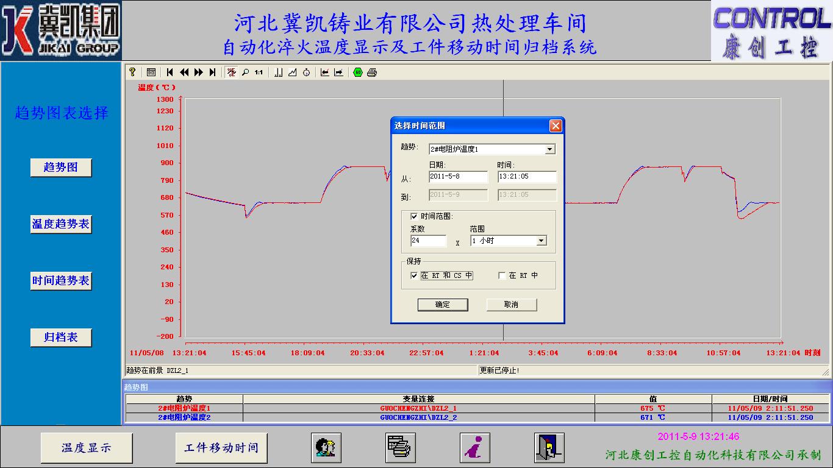The width and height of the screenshot is (833, 468).
Task: Reset trend view with 1:1 icon
Action: point(259,73)
